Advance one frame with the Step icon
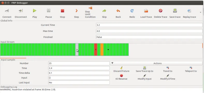 click(x=77, y=11)
